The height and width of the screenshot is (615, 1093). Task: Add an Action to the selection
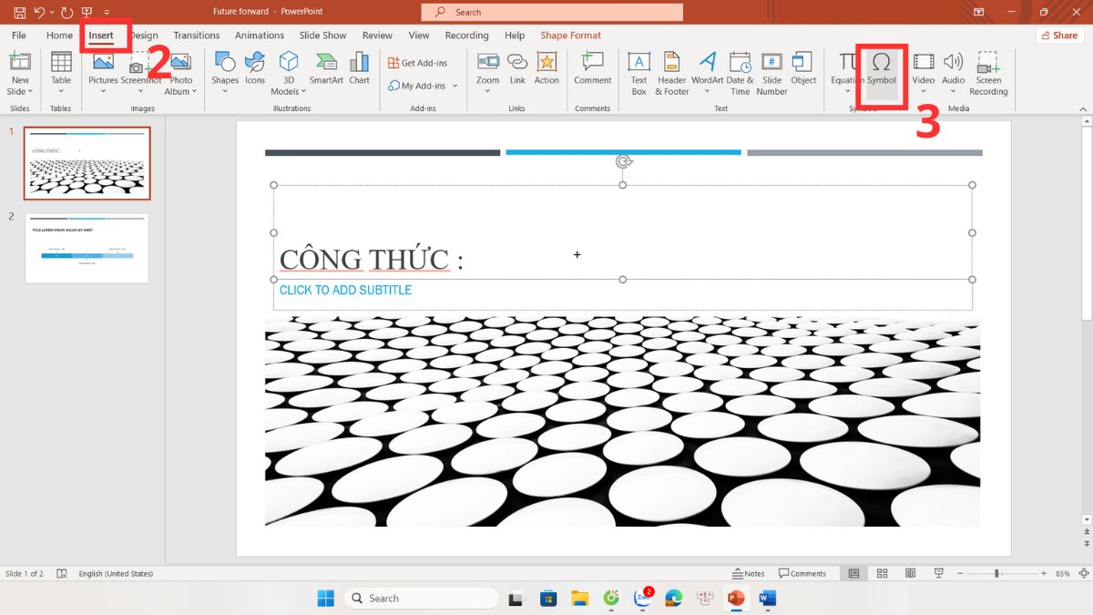tap(546, 68)
